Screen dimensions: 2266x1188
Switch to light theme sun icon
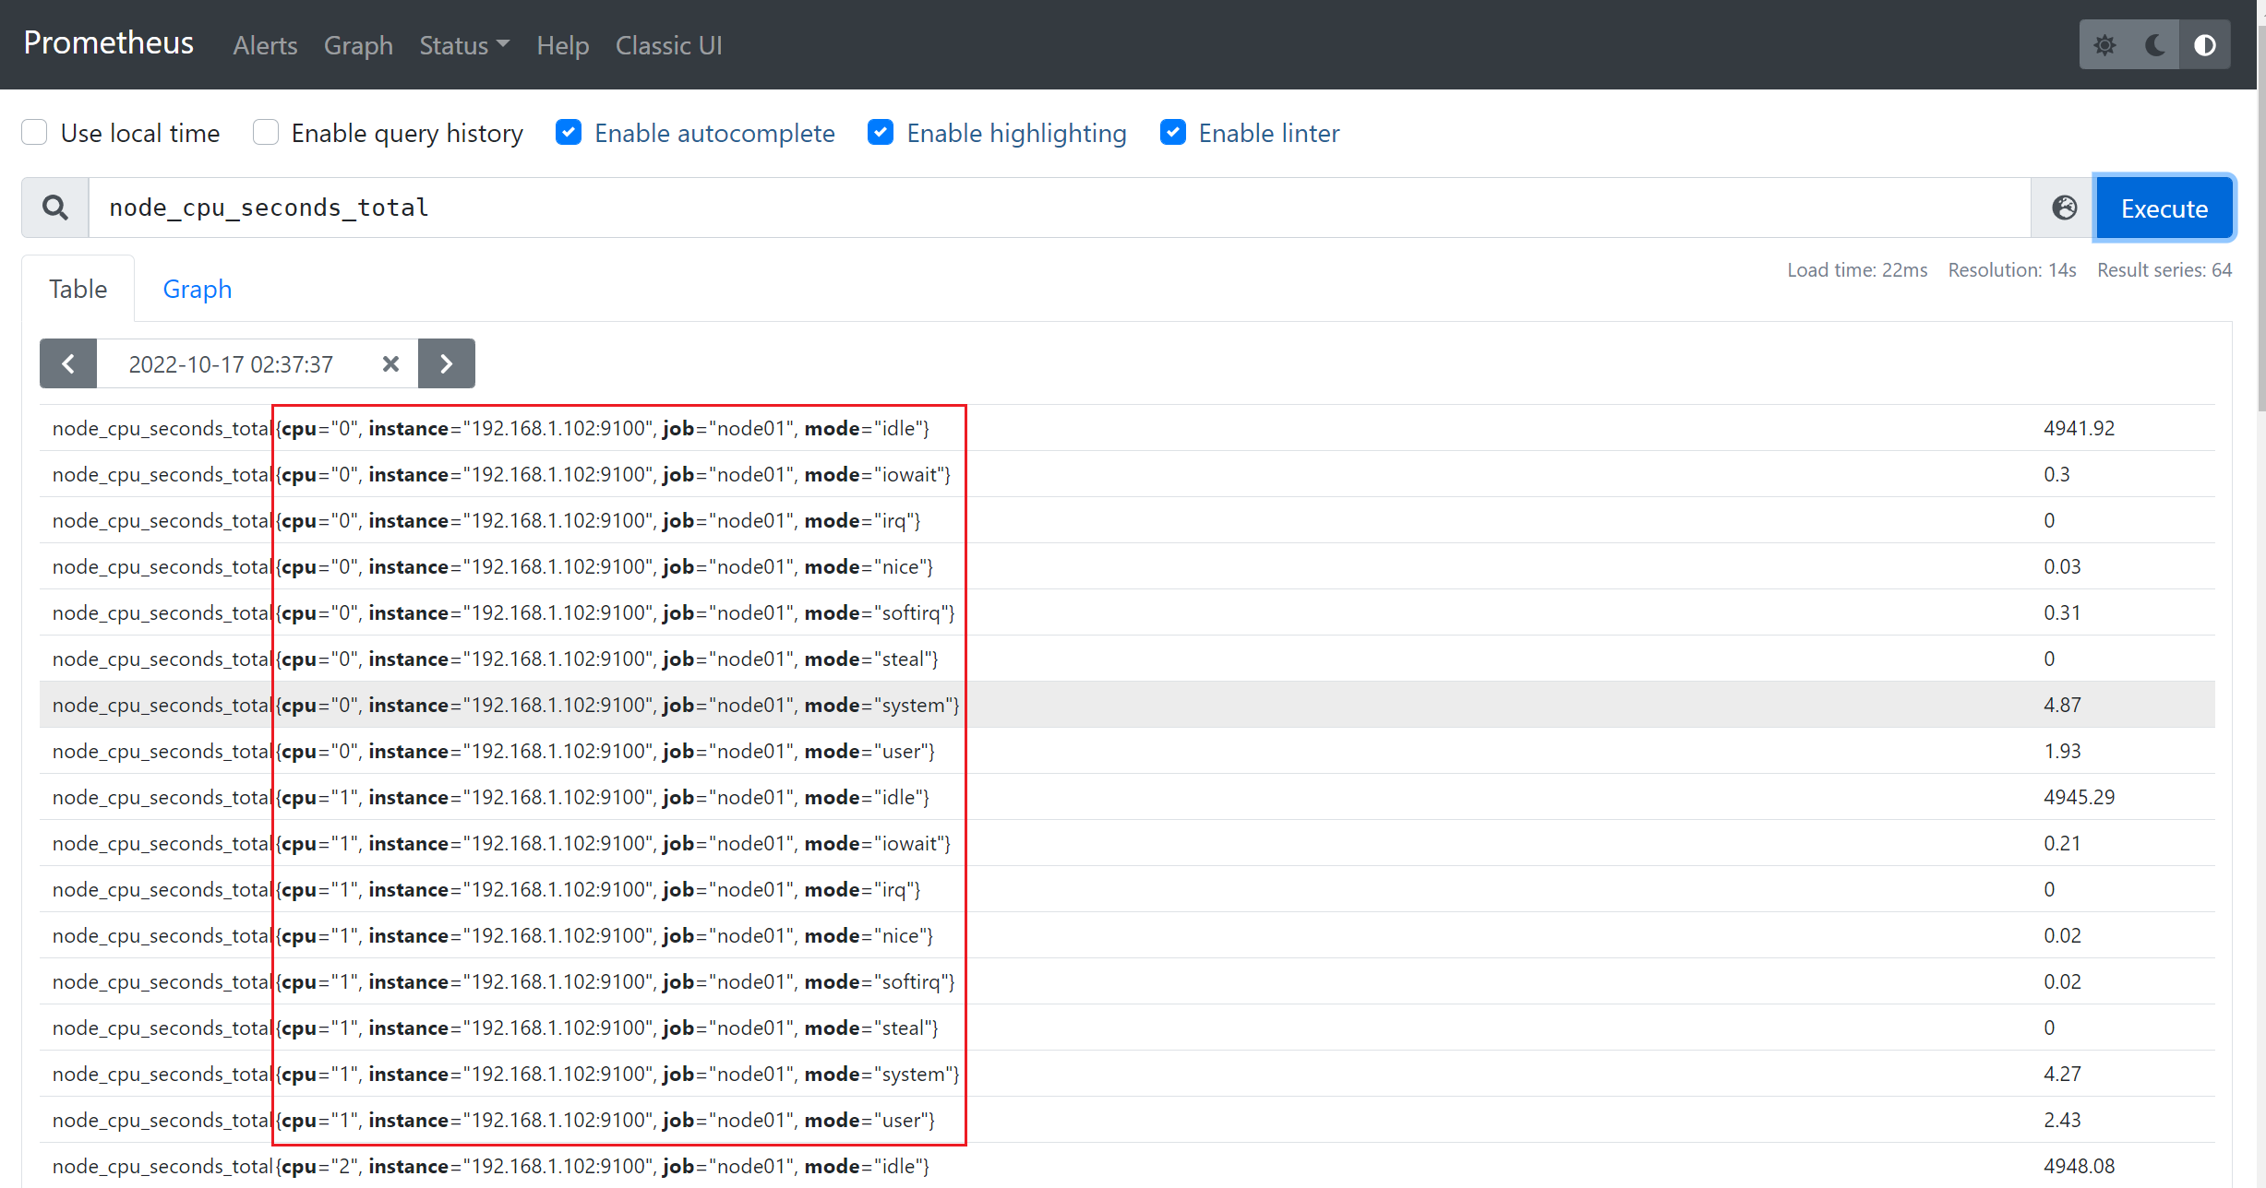[2104, 45]
